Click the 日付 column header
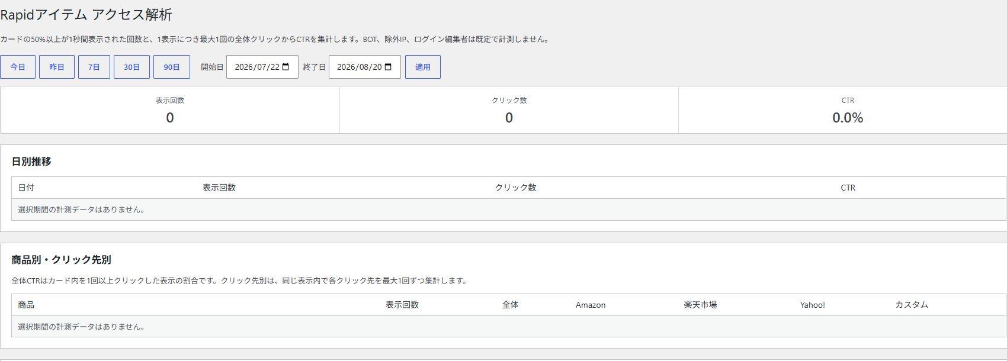 pyautogui.click(x=26, y=188)
